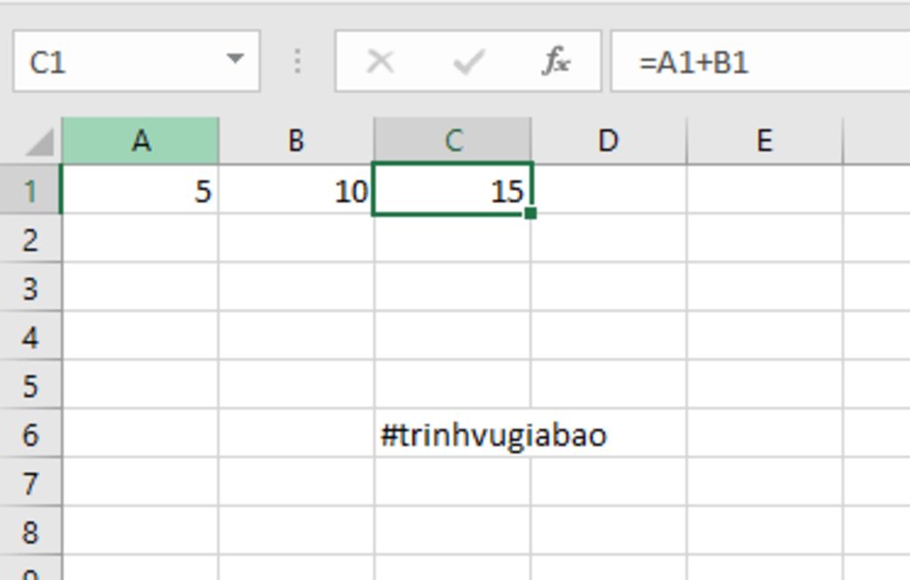Click the Enter checkmark formula icon
This screenshot has width=910, height=580.
(468, 62)
